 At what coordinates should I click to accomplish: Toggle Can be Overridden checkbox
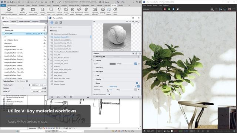109,95
